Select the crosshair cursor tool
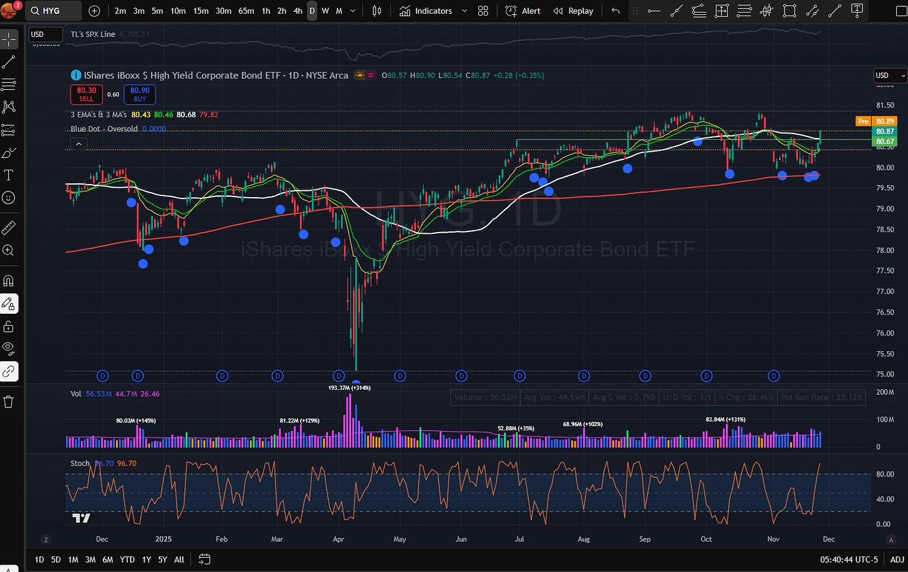 (x=9, y=39)
